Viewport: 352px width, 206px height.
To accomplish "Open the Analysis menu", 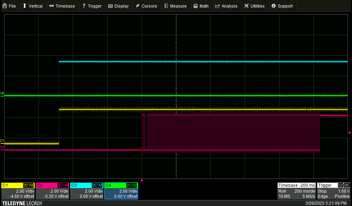I will pos(227,6).
